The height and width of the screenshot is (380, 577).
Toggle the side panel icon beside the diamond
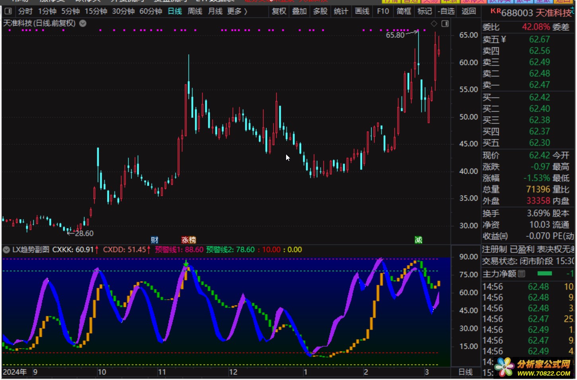click(x=445, y=24)
